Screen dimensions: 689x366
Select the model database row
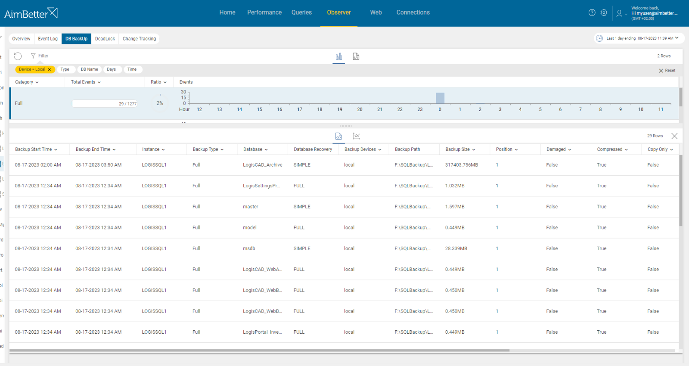point(344,228)
